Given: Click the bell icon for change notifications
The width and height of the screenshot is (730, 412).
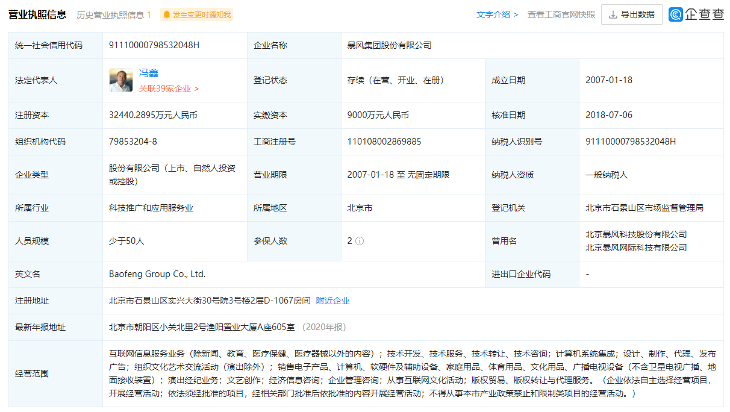Looking at the screenshot, I should tap(167, 14).
